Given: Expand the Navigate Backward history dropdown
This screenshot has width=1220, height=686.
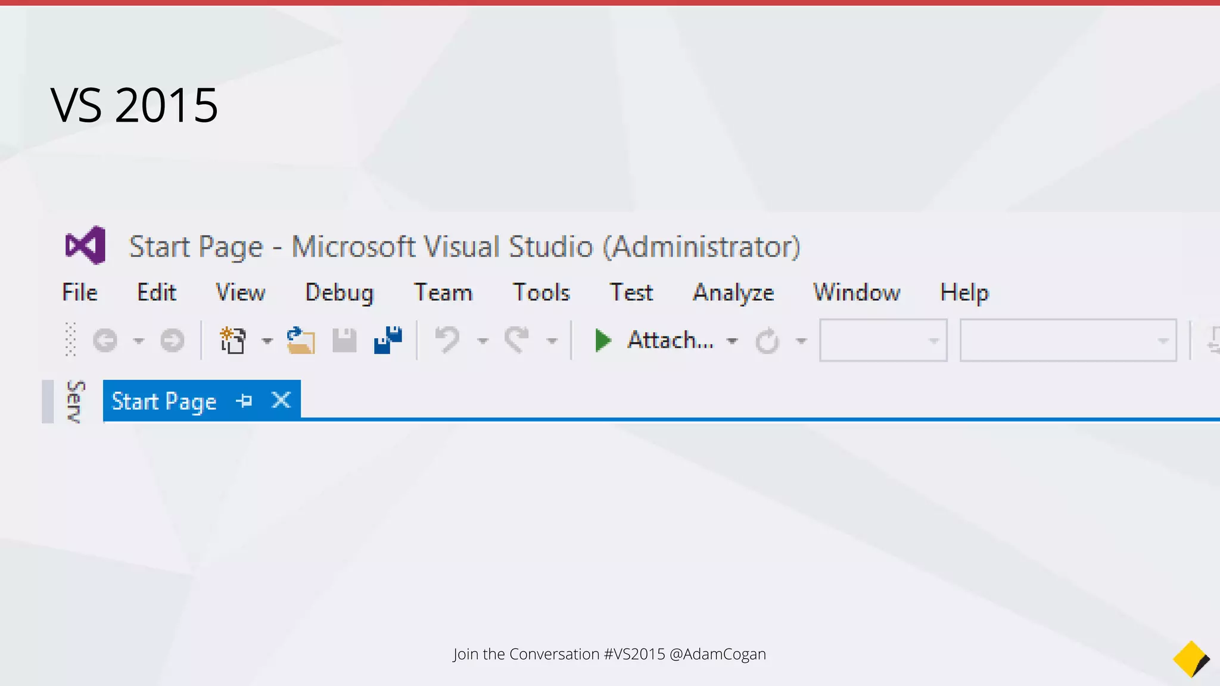Looking at the screenshot, I should click(138, 341).
